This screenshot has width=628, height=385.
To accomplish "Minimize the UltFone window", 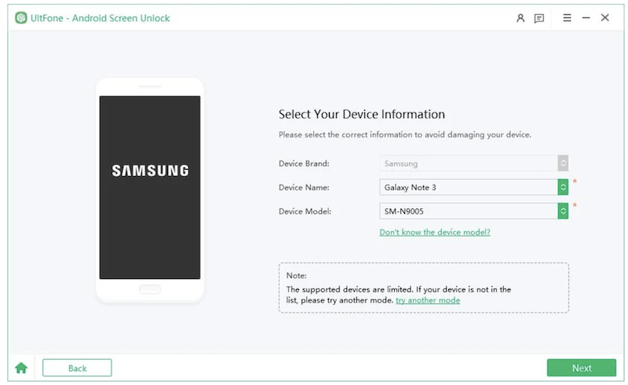I will click(586, 17).
